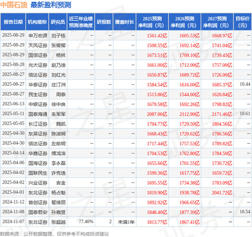The width and height of the screenshot is (252, 237).
Task: Click the 近三年业绩预测准确度 header
Action: [81, 22]
